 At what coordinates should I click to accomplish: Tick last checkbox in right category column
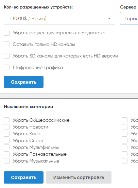(x=124, y=161)
